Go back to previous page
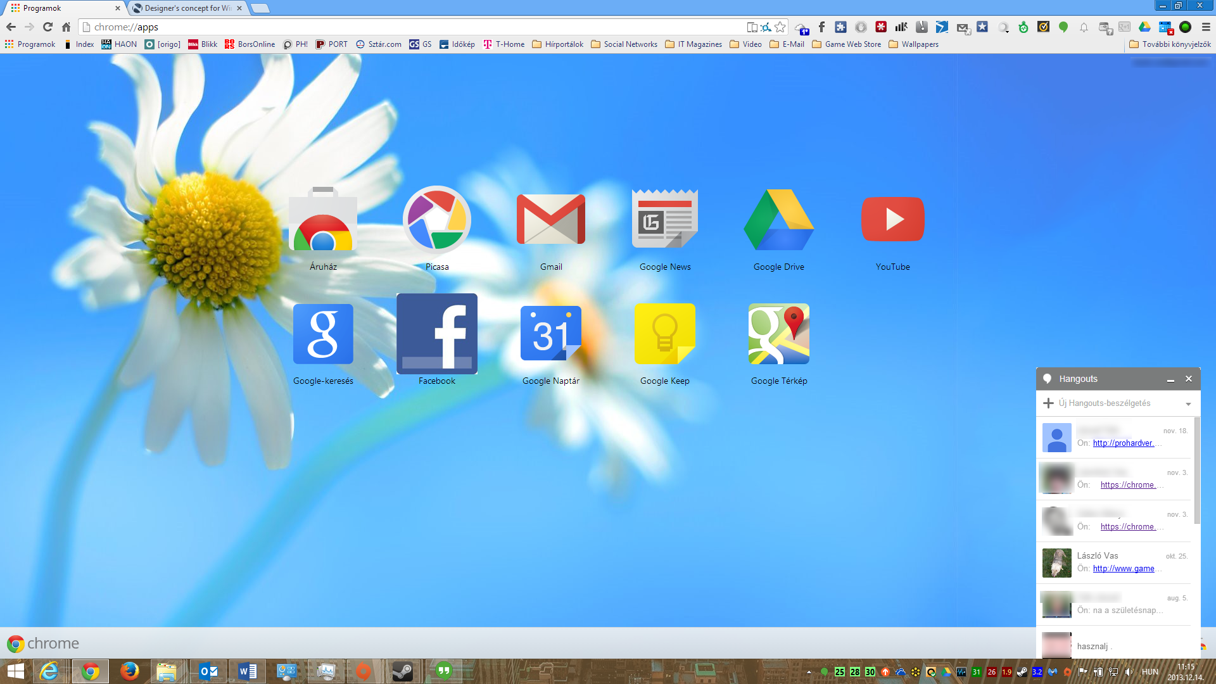Screen dimensions: 1216x684 11,27
